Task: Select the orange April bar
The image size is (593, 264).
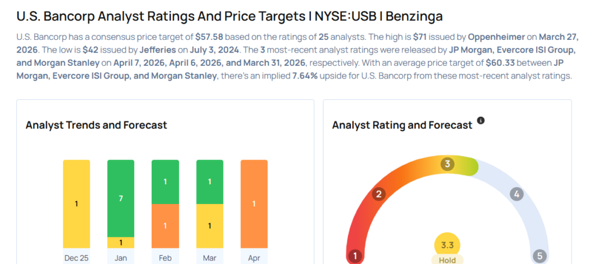Action: (254, 203)
